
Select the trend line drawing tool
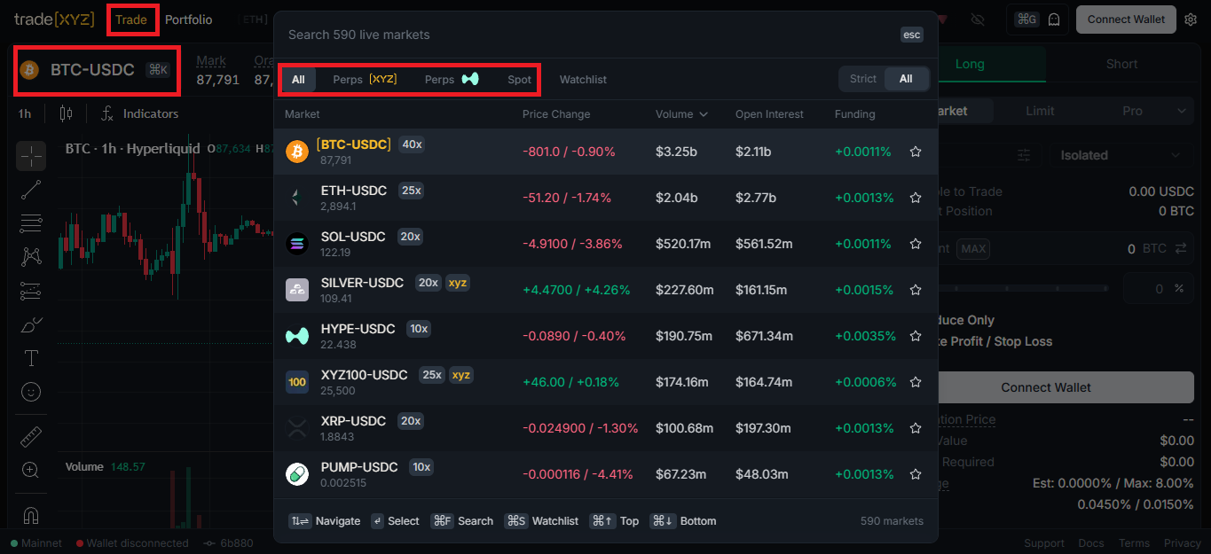point(31,190)
